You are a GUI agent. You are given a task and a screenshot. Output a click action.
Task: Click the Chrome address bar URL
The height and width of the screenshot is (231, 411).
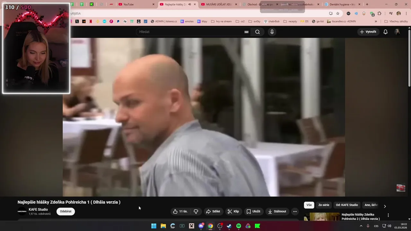pos(76,13)
